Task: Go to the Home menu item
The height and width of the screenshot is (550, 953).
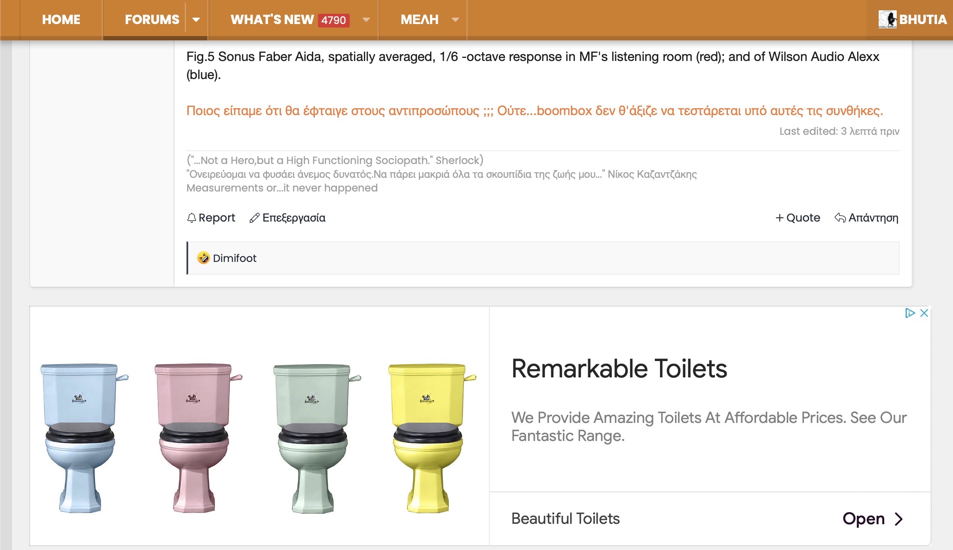Action: click(61, 20)
